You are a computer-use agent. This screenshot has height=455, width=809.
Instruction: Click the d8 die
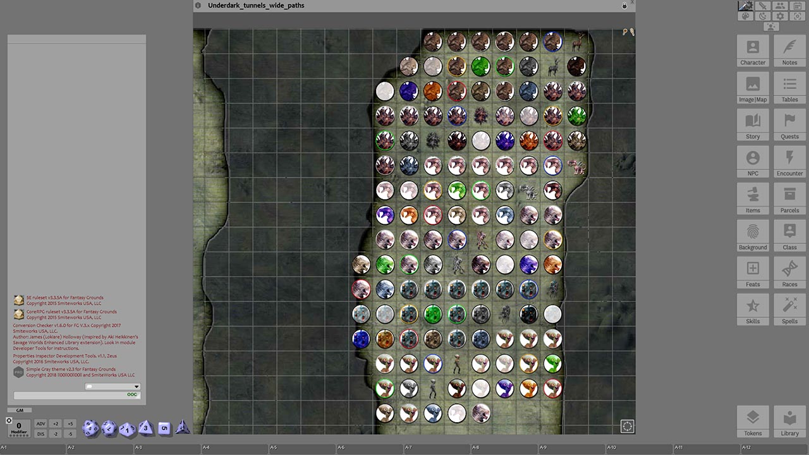145,428
